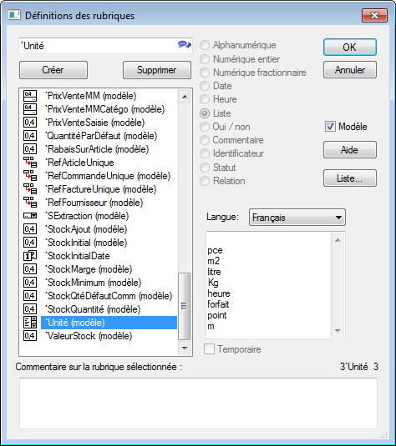Click the relation icon beside RefFournisseur

click(x=30, y=203)
